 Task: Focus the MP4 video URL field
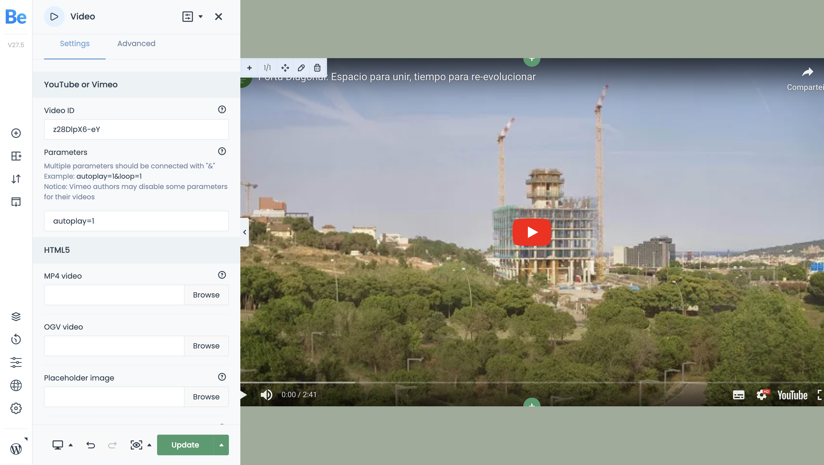114,295
